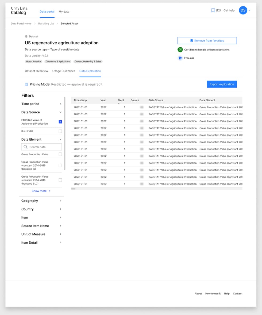Check the Brazil VBP checkbox
This screenshot has width=262, height=315.
coord(60,131)
